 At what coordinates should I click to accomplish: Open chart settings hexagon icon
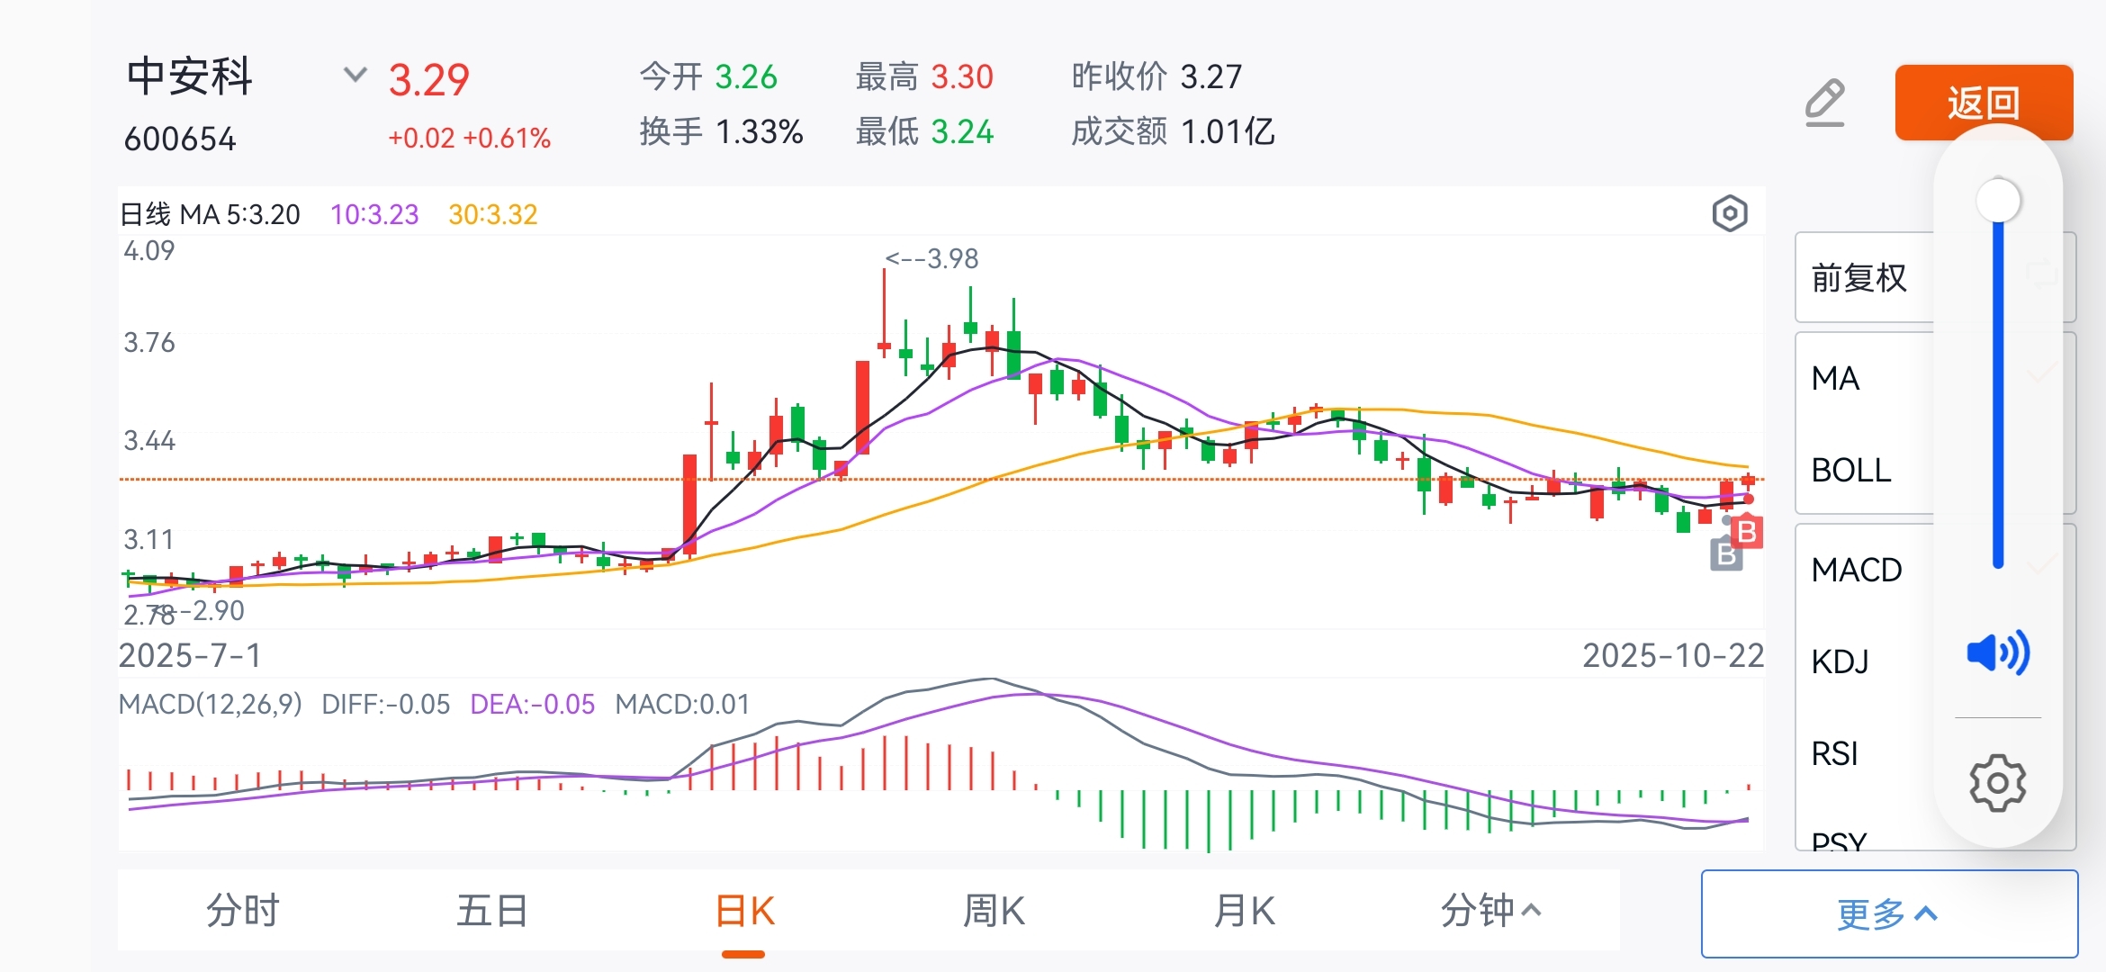(1729, 213)
